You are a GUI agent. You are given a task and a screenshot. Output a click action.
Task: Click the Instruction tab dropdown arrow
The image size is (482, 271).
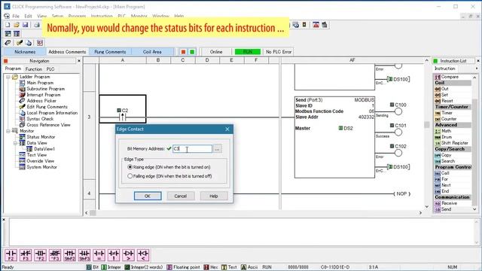(x=477, y=69)
